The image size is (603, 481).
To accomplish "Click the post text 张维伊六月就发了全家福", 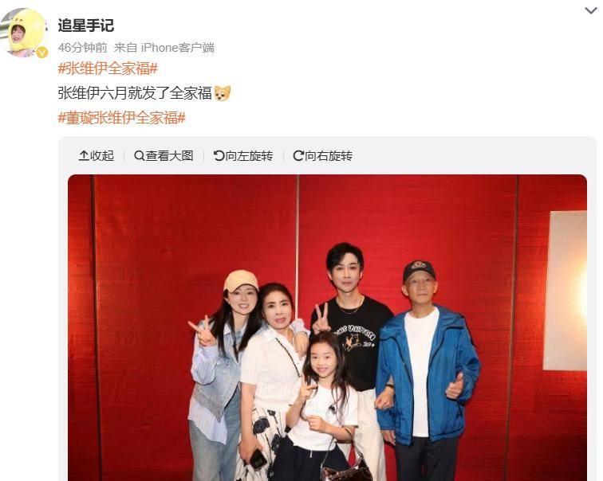I will 135,93.
